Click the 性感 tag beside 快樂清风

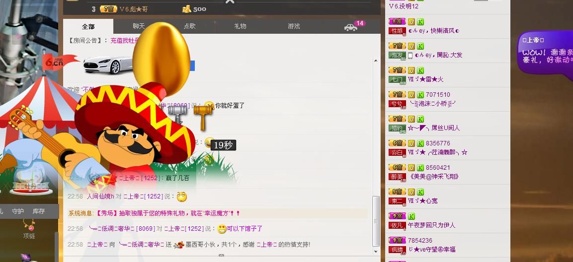pyautogui.click(x=397, y=31)
